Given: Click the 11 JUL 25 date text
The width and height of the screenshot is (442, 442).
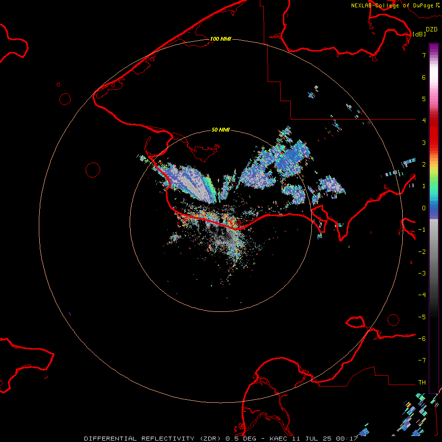Looking at the screenshot, I should coord(311,439).
